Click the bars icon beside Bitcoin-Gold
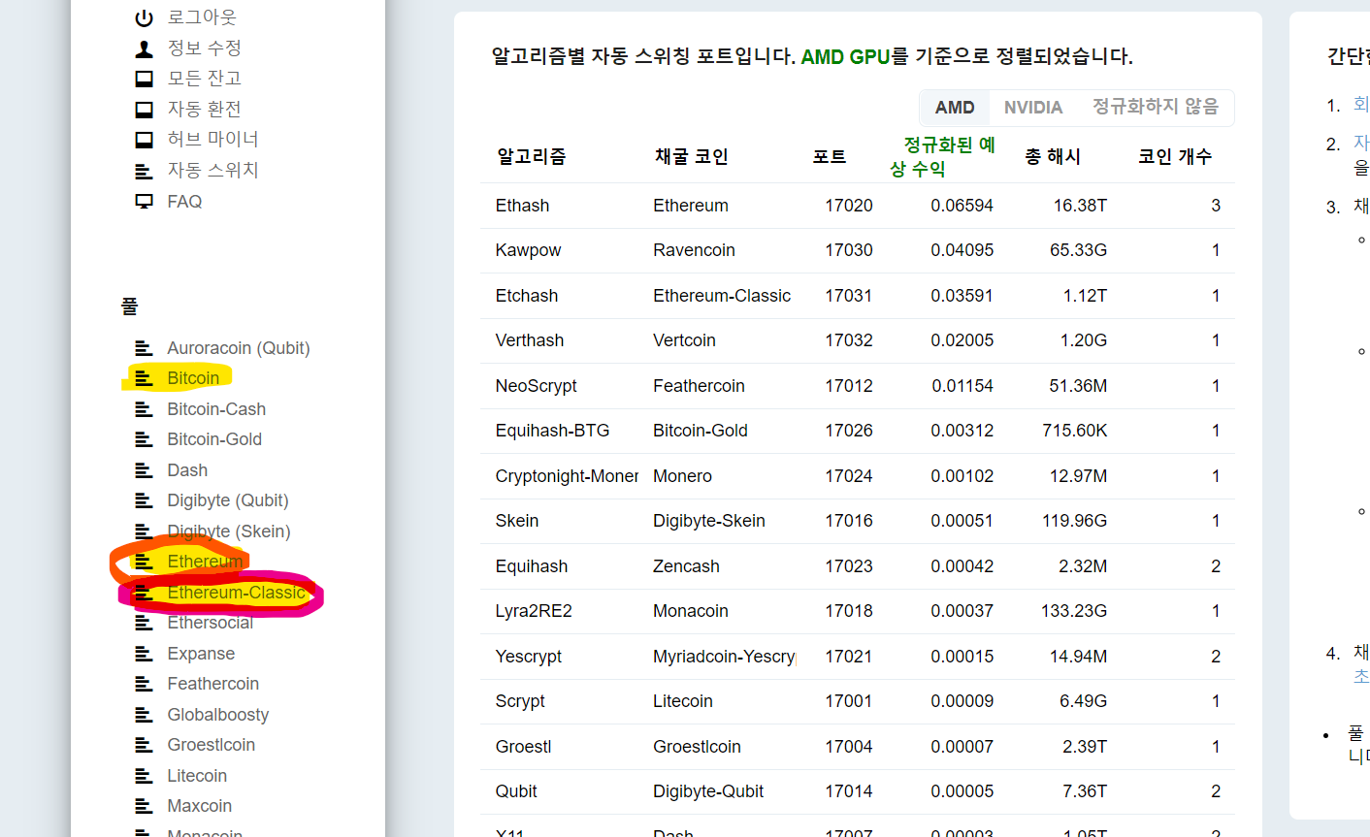 [144, 439]
